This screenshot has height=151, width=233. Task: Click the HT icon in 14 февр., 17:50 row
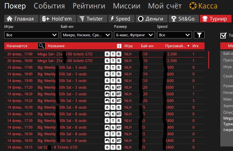coord(119,127)
